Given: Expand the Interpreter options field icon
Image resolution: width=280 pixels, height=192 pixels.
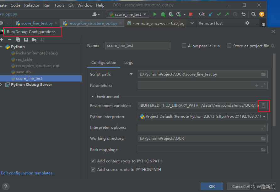Looking at the screenshot, I should click(263, 127).
